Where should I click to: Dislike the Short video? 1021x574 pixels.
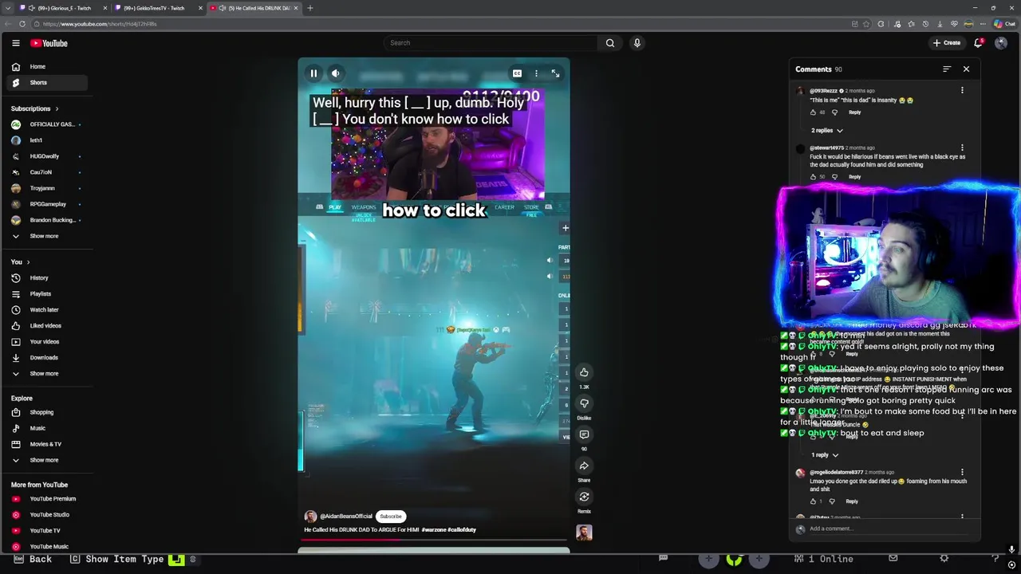click(x=584, y=403)
